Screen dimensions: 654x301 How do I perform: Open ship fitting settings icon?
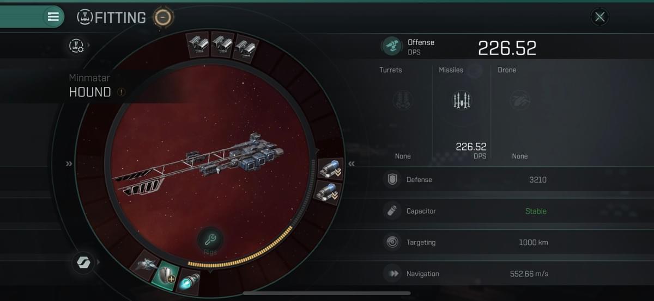(76, 46)
